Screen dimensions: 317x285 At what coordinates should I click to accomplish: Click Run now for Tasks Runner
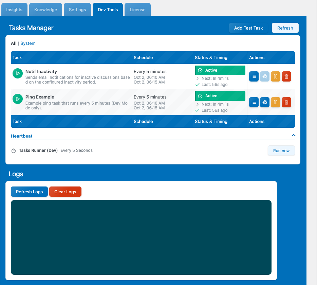[281, 150]
